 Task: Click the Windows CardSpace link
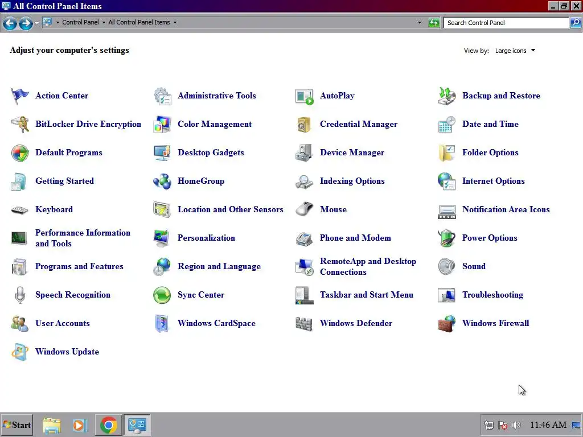click(217, 323)
